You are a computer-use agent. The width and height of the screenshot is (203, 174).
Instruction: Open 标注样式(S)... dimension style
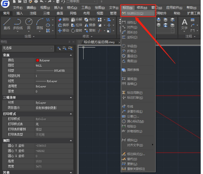pos(138,154)
